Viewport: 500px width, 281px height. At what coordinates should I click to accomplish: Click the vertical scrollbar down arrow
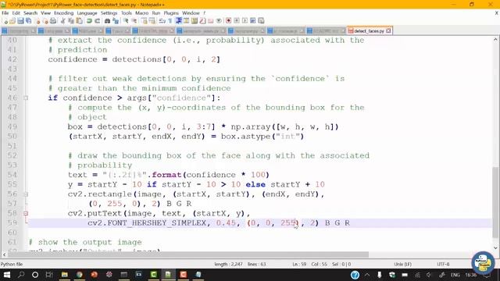click(x=495, y=247)
